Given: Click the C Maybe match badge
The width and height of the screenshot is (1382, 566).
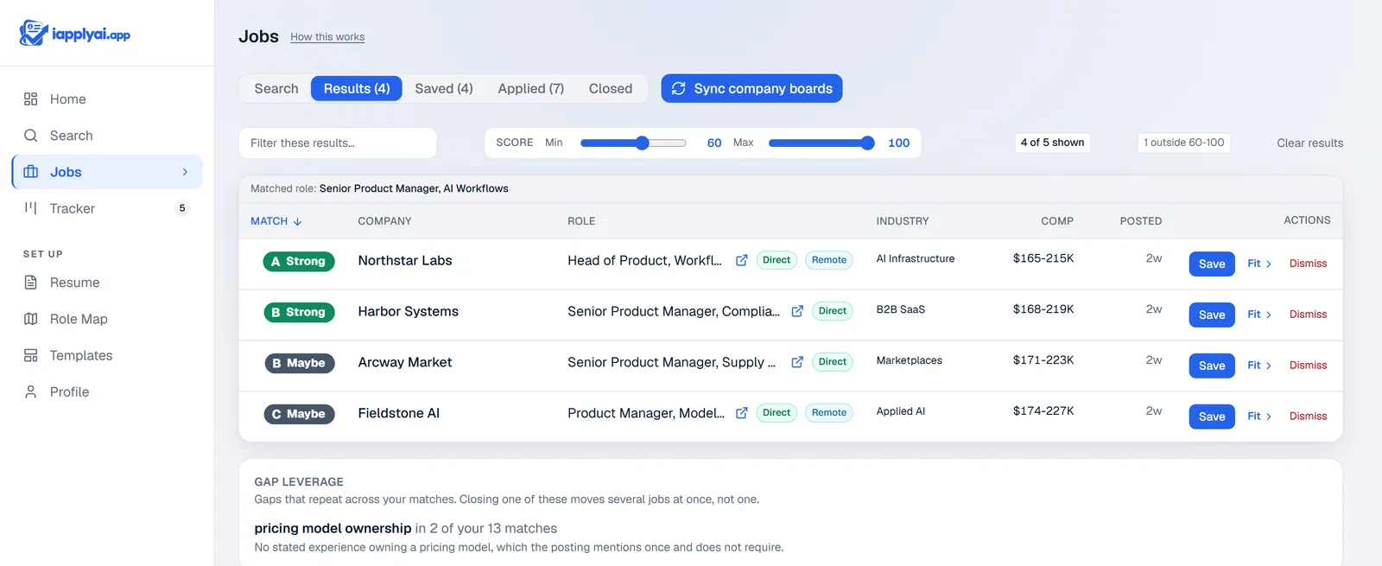Looking at the screenshot, I should [299, 414].
